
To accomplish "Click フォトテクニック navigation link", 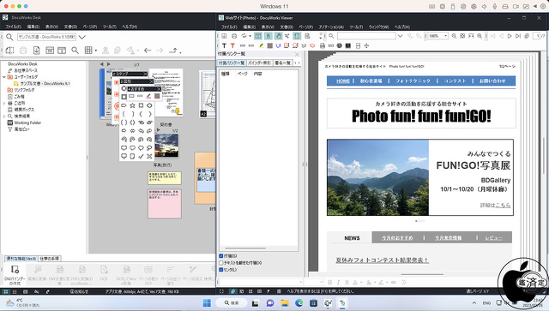I will point(413,81).
